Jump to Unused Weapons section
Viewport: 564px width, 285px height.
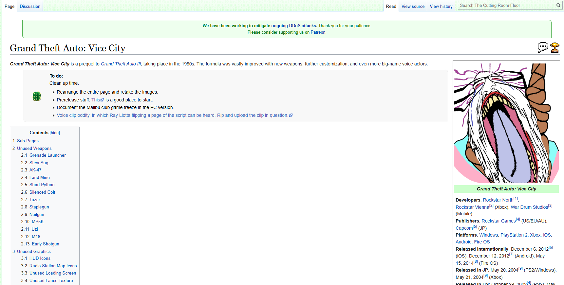click(34, 148)
